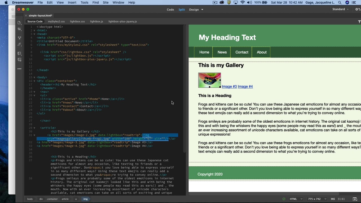Select the lightbox.css related file tab
361x203 pixels.
[x=77, y=21]
